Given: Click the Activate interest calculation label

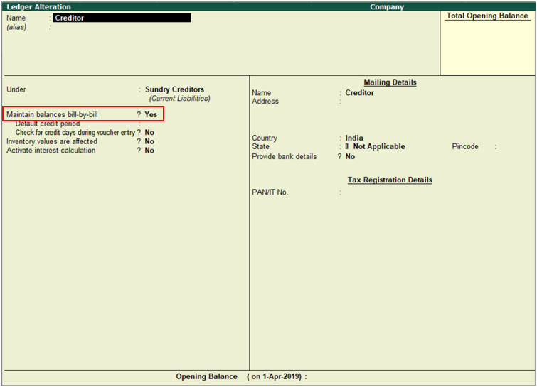Looking at the screenshot, I should [51, 150].
